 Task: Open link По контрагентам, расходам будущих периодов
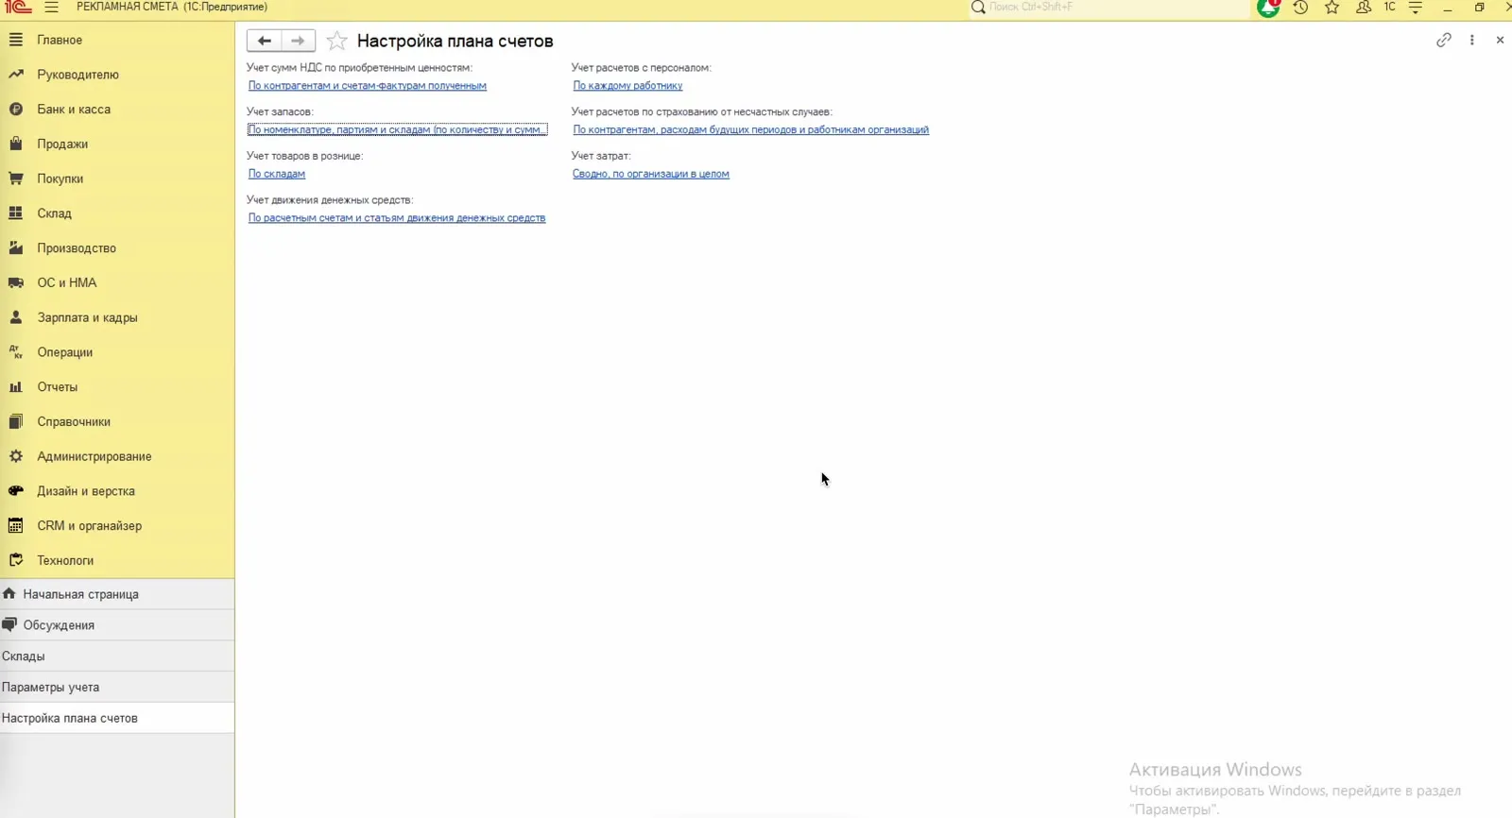coord(750,130)
